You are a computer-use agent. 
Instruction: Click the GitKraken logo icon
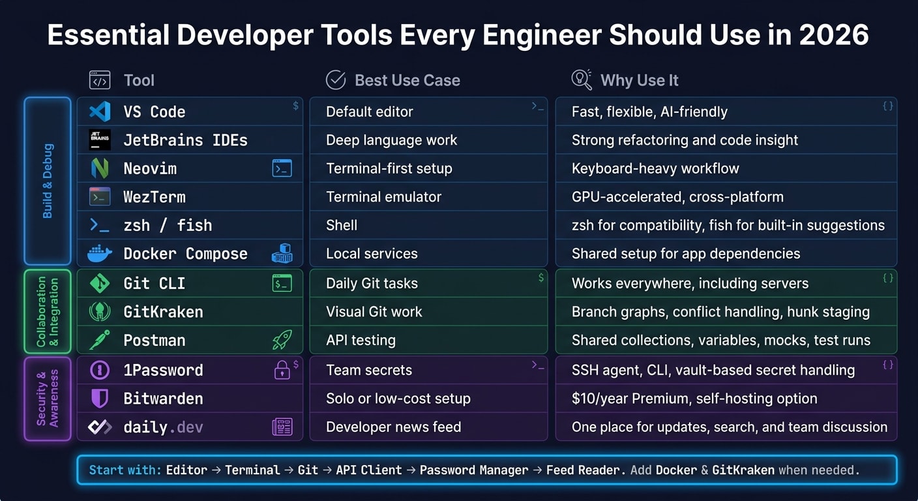100,312
